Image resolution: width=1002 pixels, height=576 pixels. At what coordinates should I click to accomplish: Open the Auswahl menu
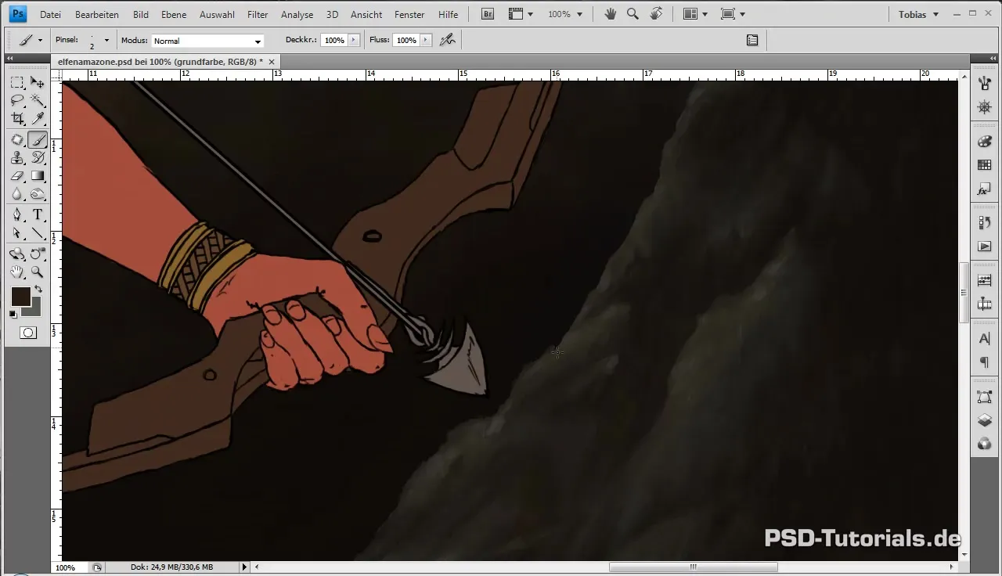[218, 14]
